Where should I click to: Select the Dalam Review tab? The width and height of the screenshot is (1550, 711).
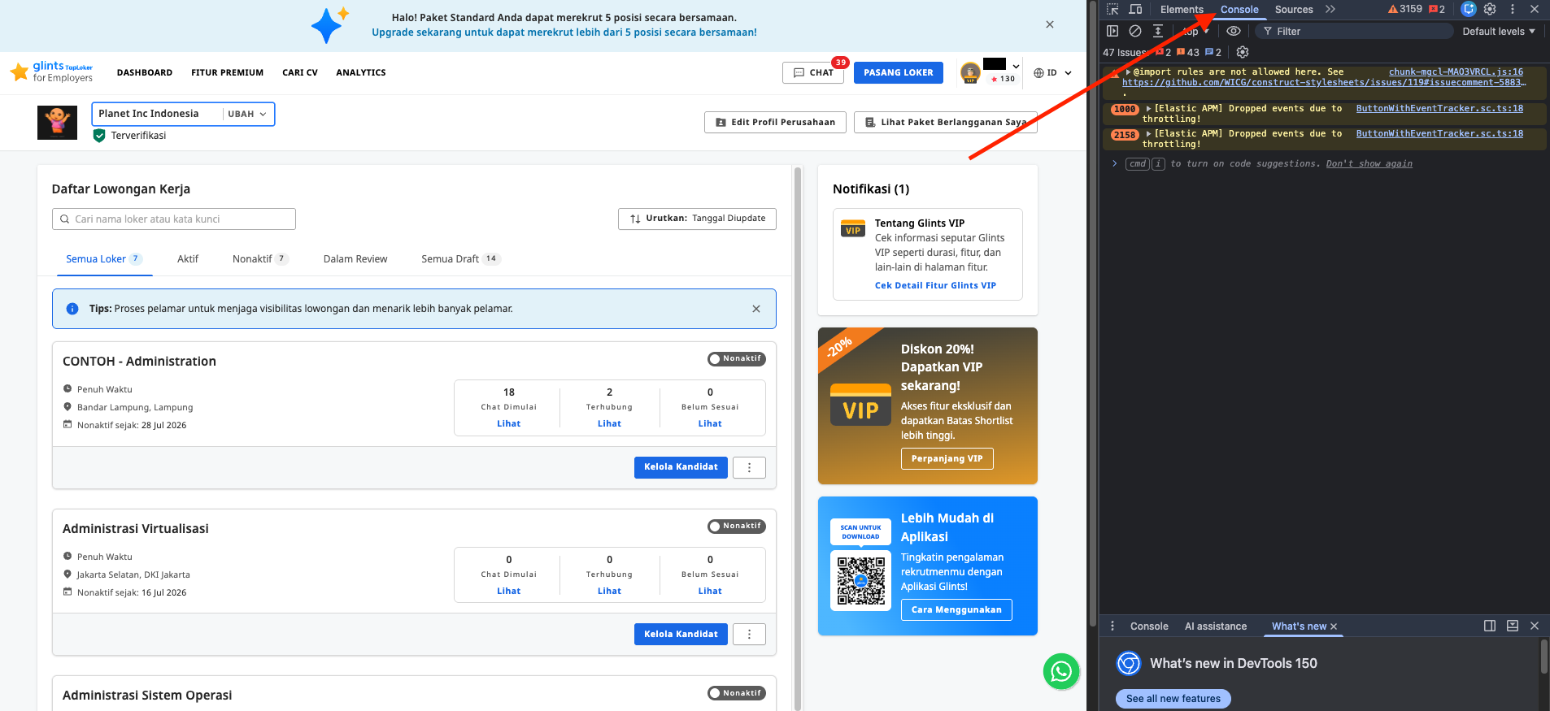[x=355, y=259]
